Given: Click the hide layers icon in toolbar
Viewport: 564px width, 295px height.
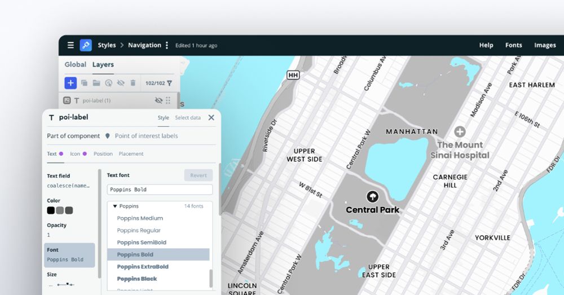Looking at the screenshot, I should pyautogui.click(x=121, y=83).
